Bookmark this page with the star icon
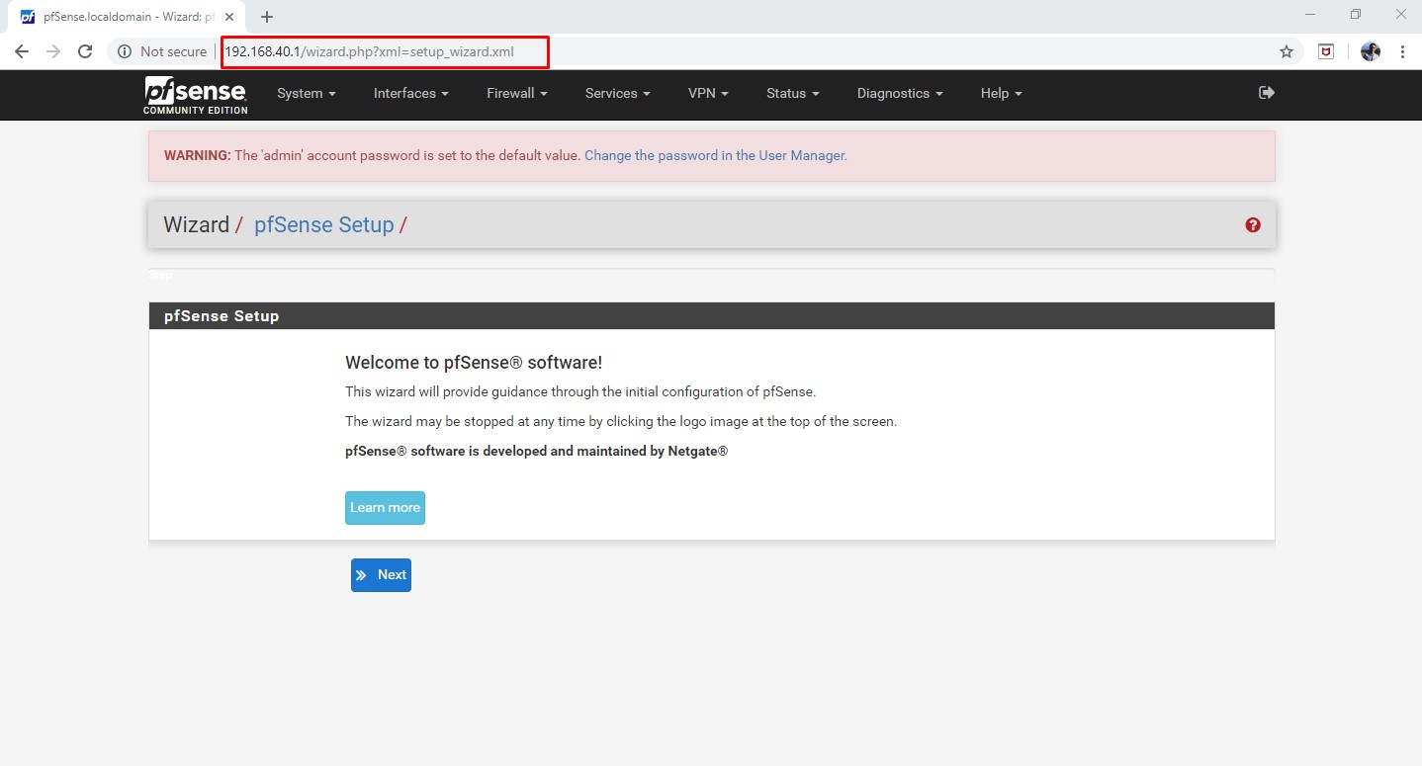This screenshot has height=766, width=1422. click(x=1287, y=51)
